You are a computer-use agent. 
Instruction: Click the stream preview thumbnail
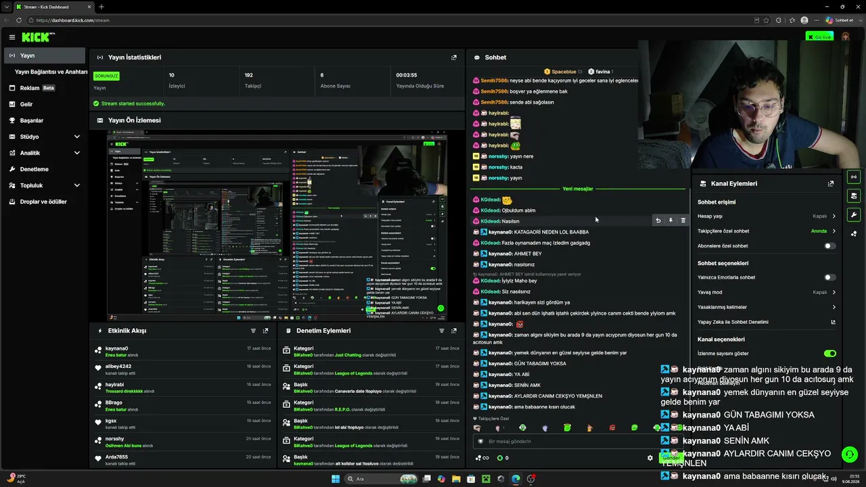pos(277,225)
